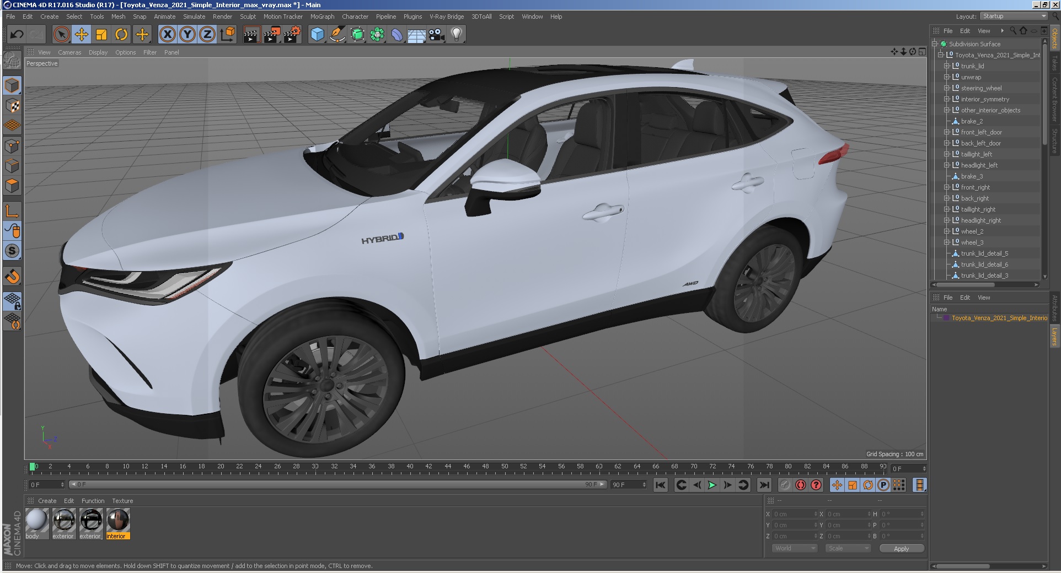Select the Toyota_Venza layer entry

click(x=999, y=318)
